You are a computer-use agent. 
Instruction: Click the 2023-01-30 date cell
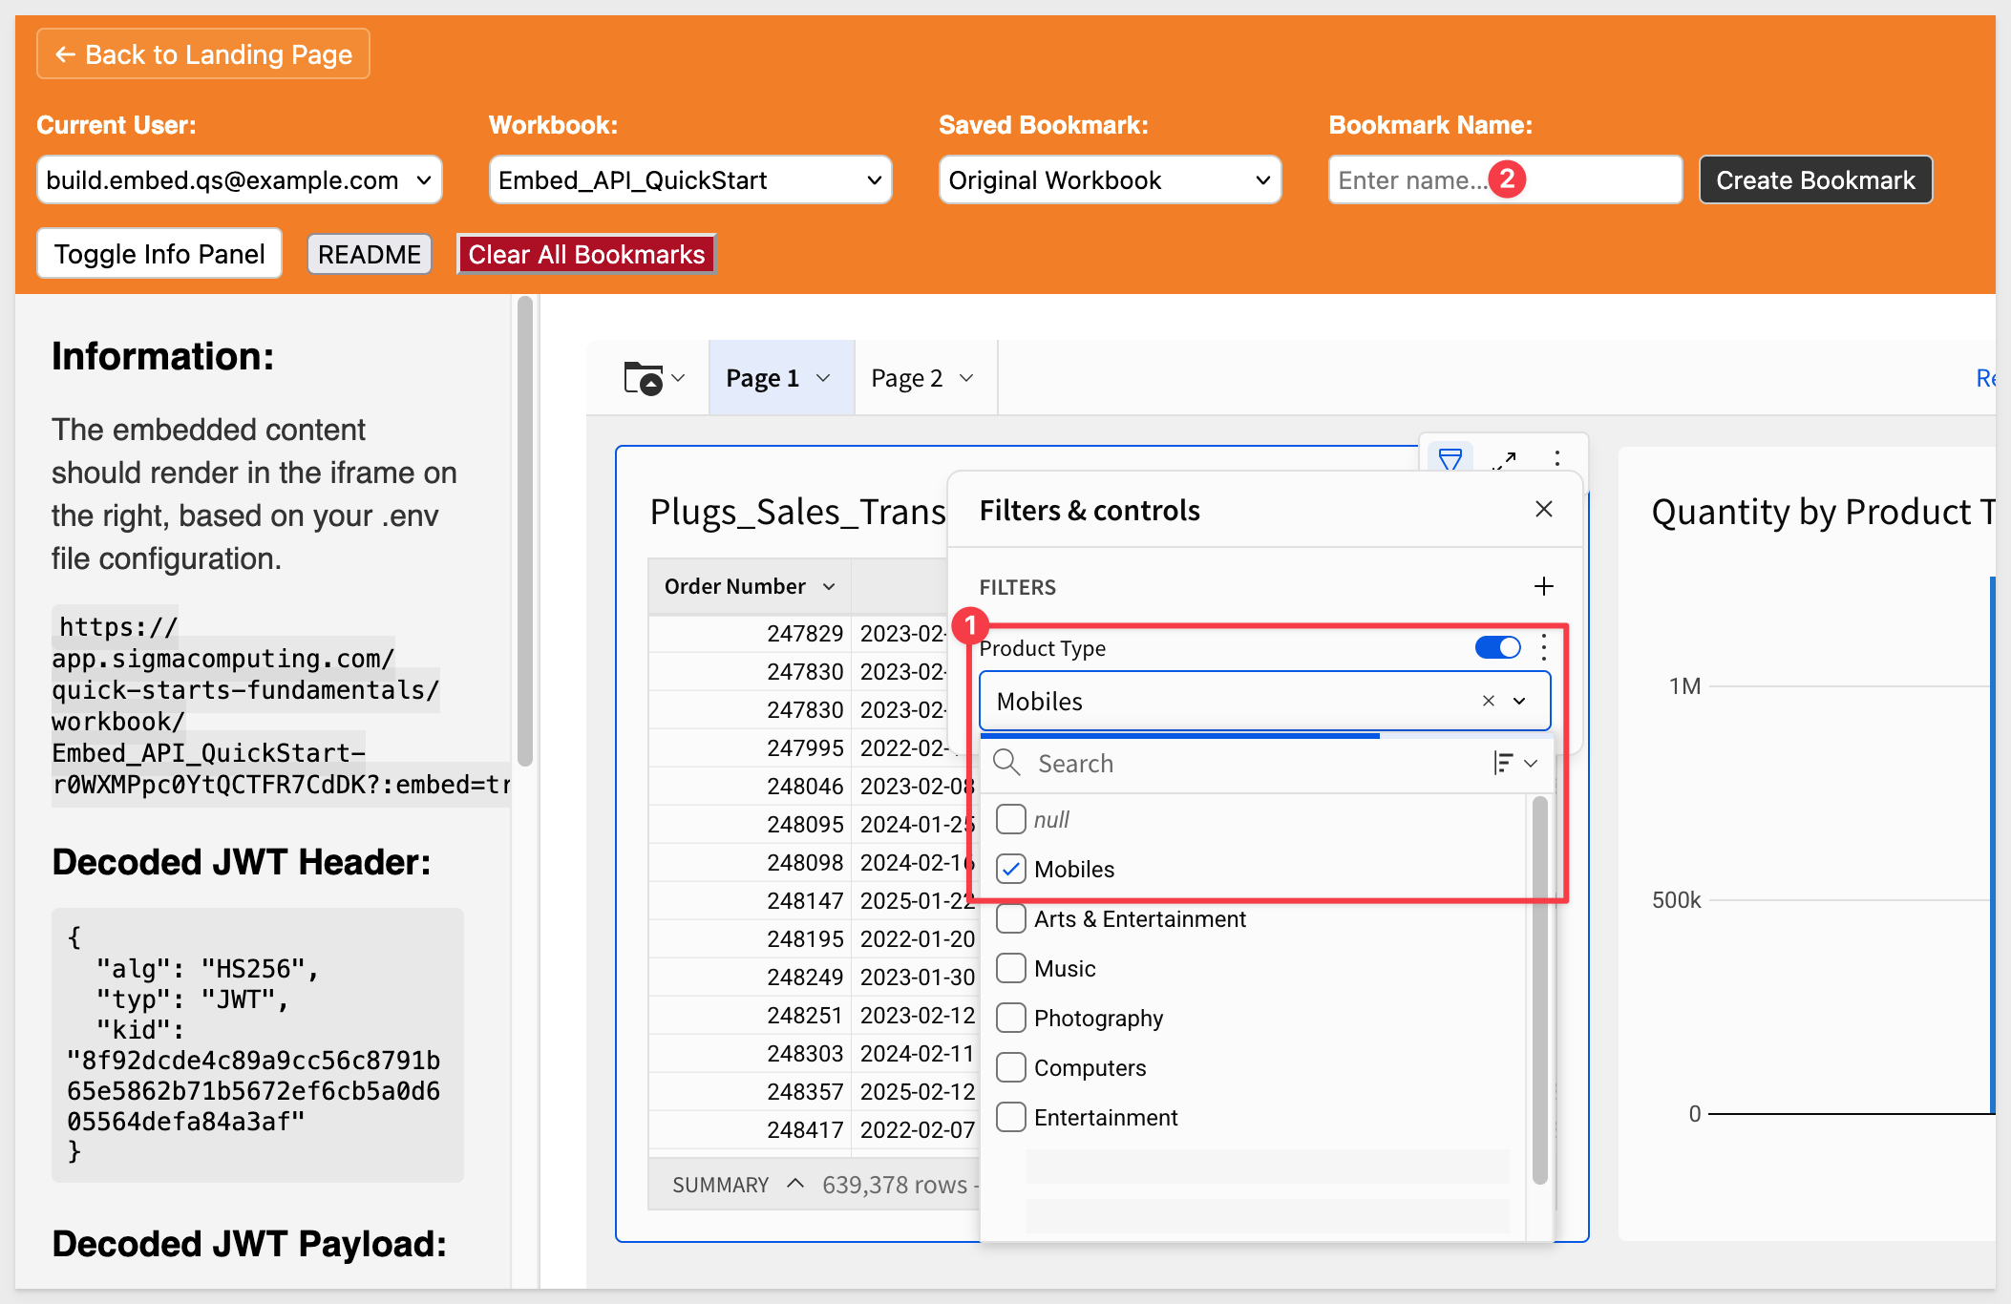point(917,977)
